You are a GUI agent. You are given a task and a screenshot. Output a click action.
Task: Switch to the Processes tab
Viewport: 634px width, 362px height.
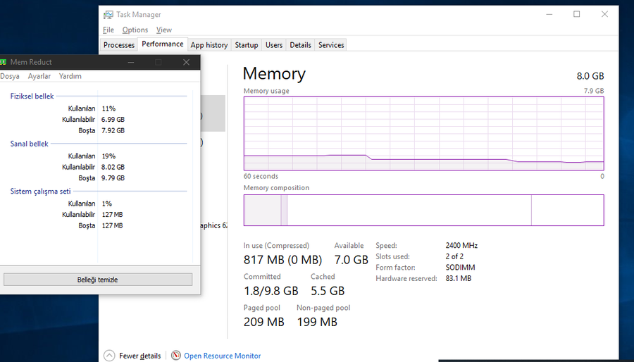[118, 45]
